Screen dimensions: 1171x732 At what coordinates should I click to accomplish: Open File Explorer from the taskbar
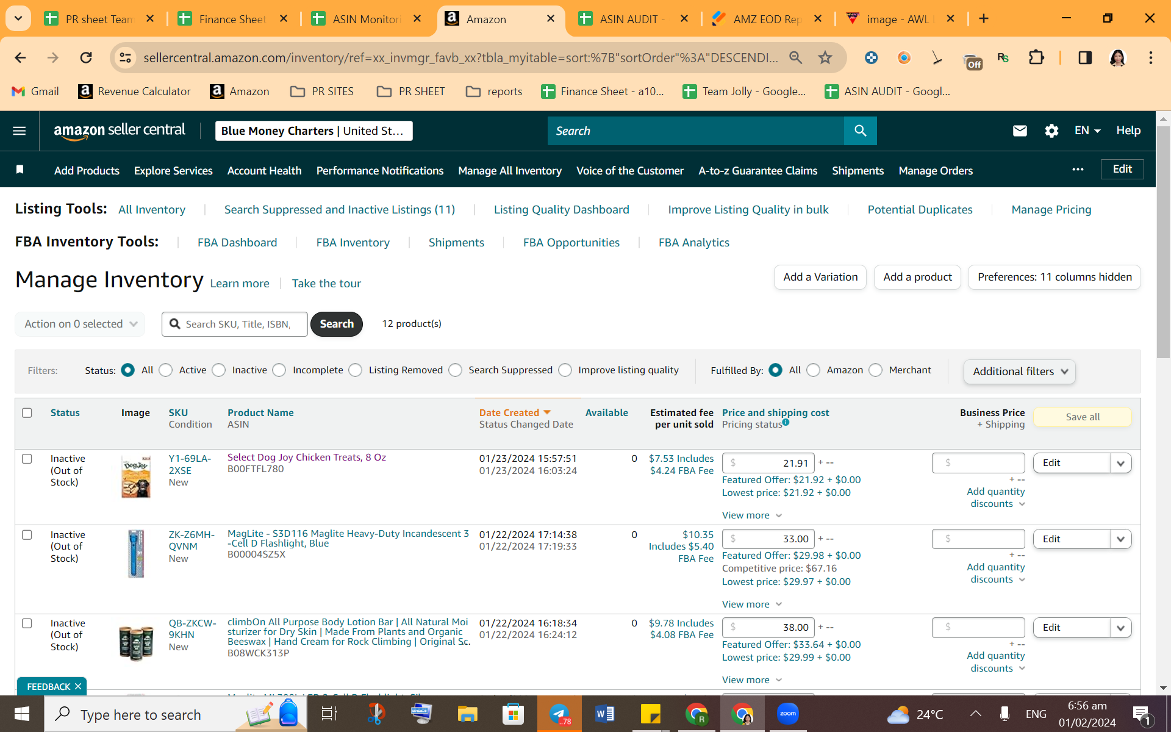coord(468,714)
